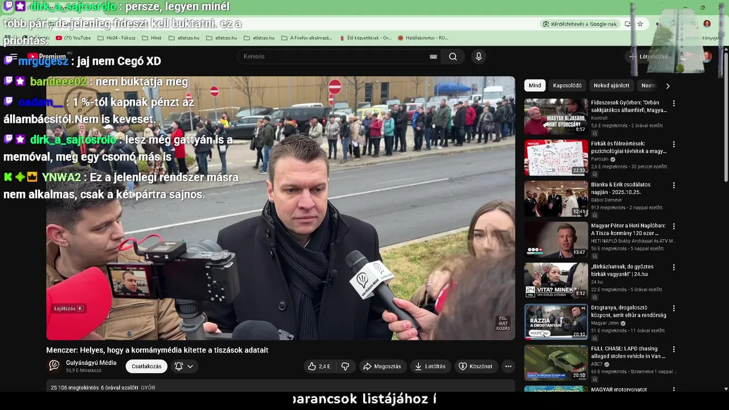Click the 24.hu channel name

click(x=597, y=282)
